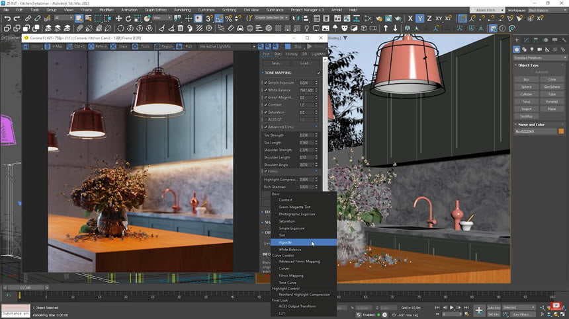
Task: Collapse the Tone Mapping section
Action: pos(263,73)
